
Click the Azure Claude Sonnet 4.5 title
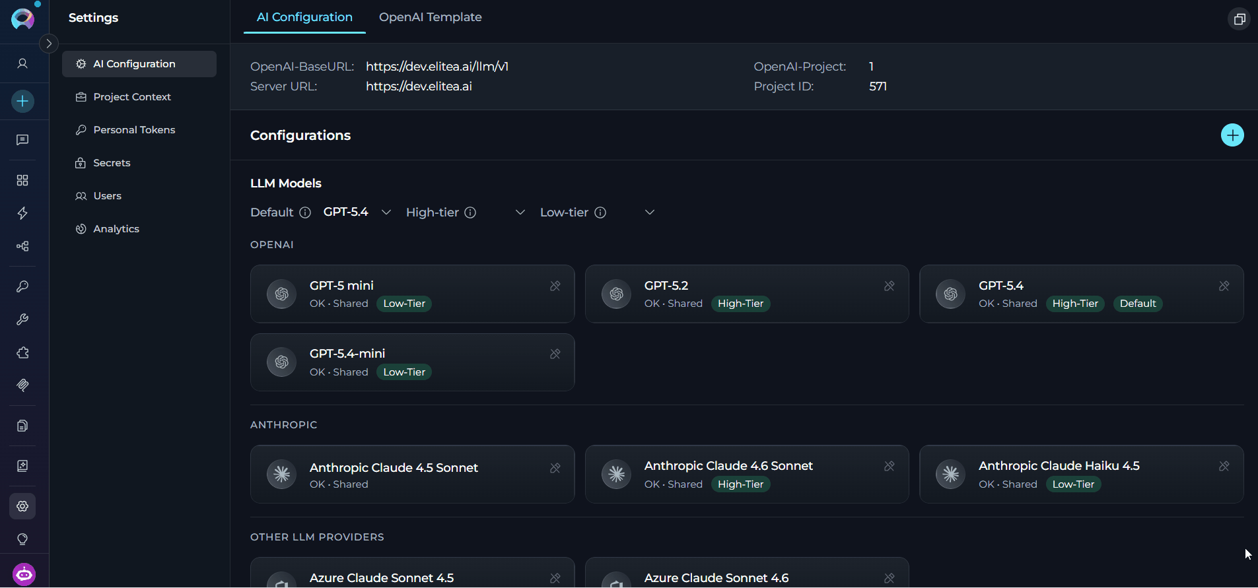[x=382, y=578]
